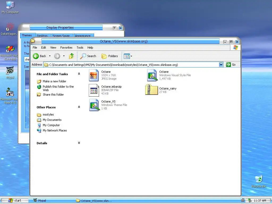
Task: Open the View menu
Action: point(53,48)
